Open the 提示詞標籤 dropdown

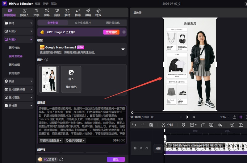click(x=75, y=140)
